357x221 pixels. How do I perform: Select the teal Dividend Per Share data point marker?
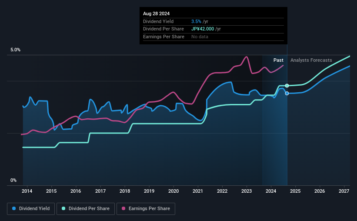(287, 86)
